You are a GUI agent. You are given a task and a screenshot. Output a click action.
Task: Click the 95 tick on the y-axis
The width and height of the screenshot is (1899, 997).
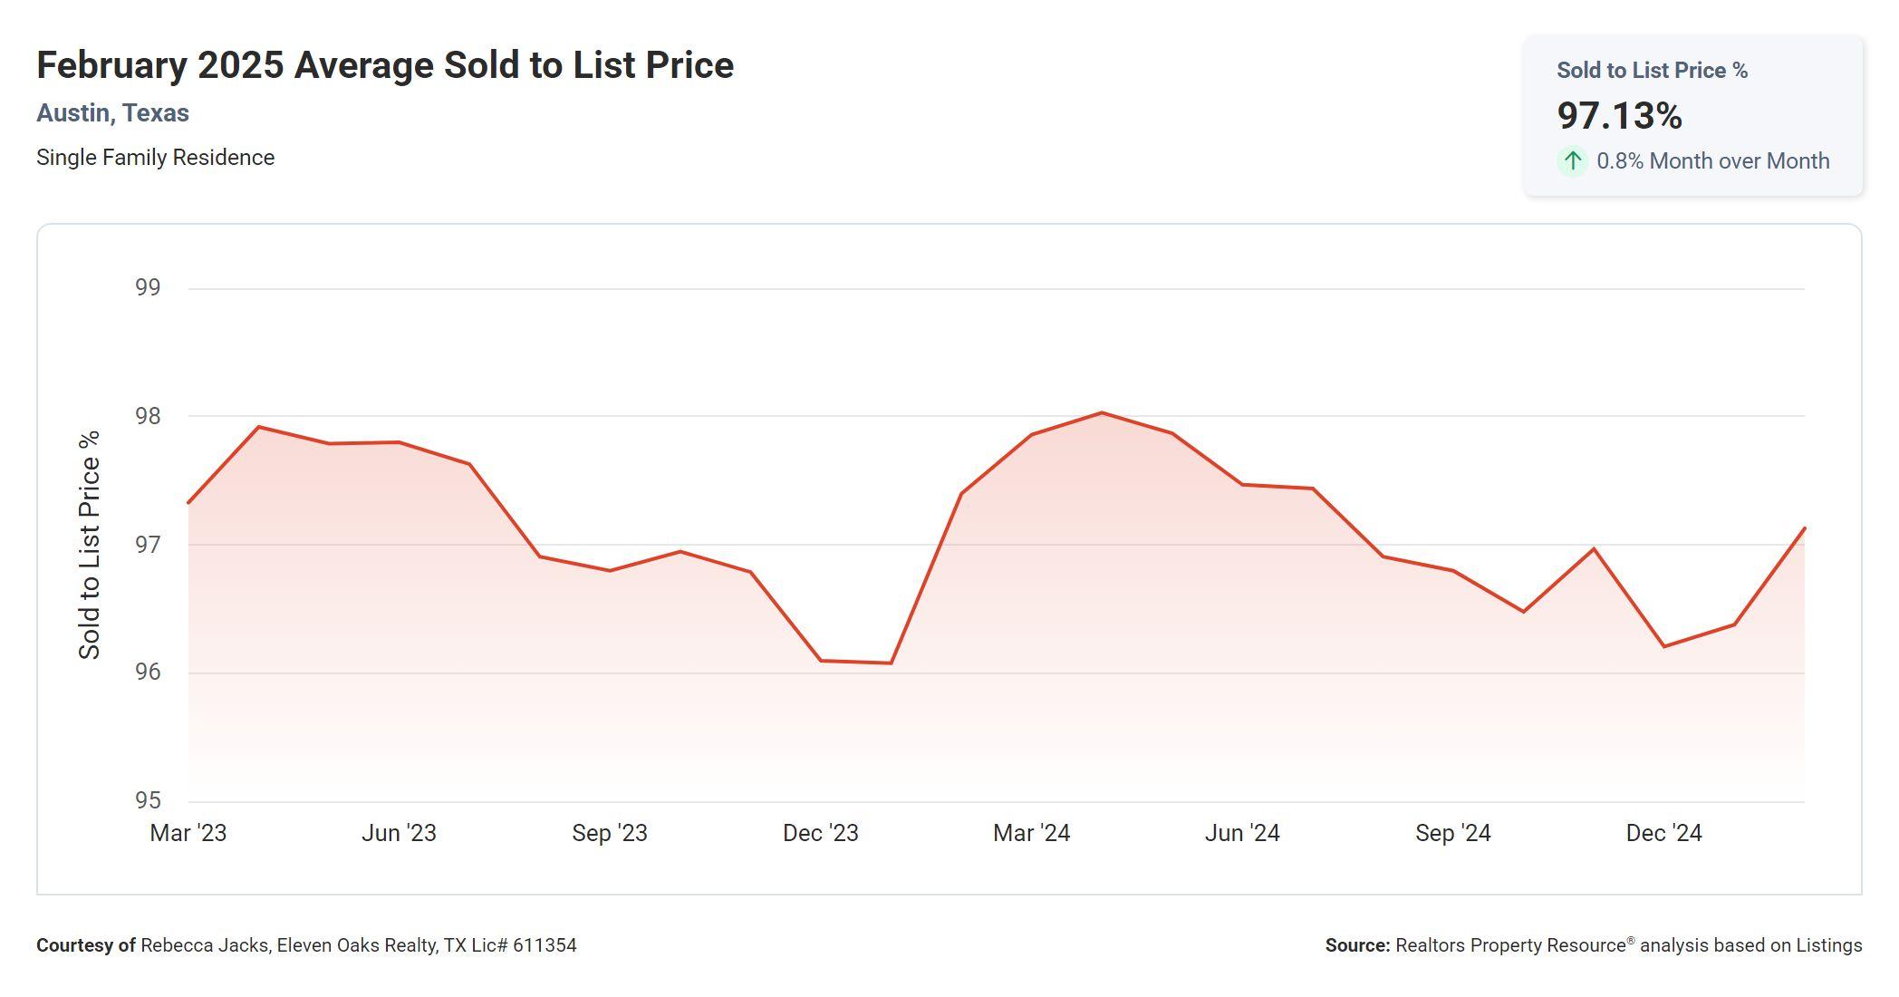click(x=148, y=800)
